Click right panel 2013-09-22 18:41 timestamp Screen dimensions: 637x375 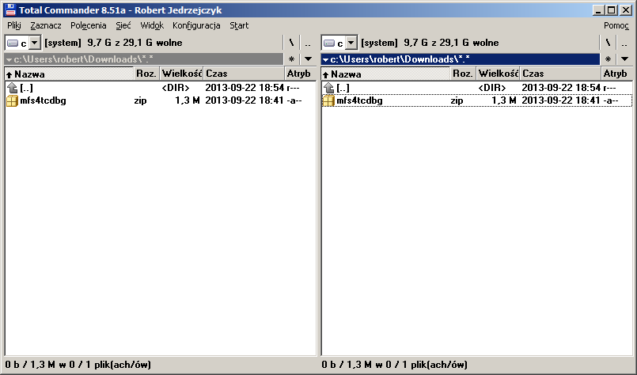[560, 100]
